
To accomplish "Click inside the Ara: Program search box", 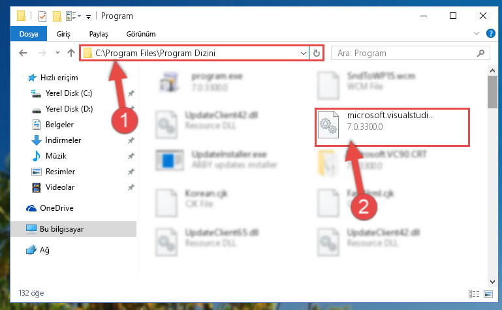I will point(403,53).
